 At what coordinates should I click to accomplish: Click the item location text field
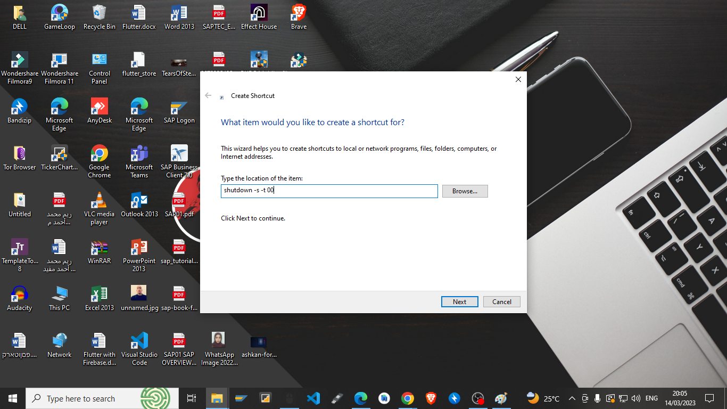click(x=329, y=191)
